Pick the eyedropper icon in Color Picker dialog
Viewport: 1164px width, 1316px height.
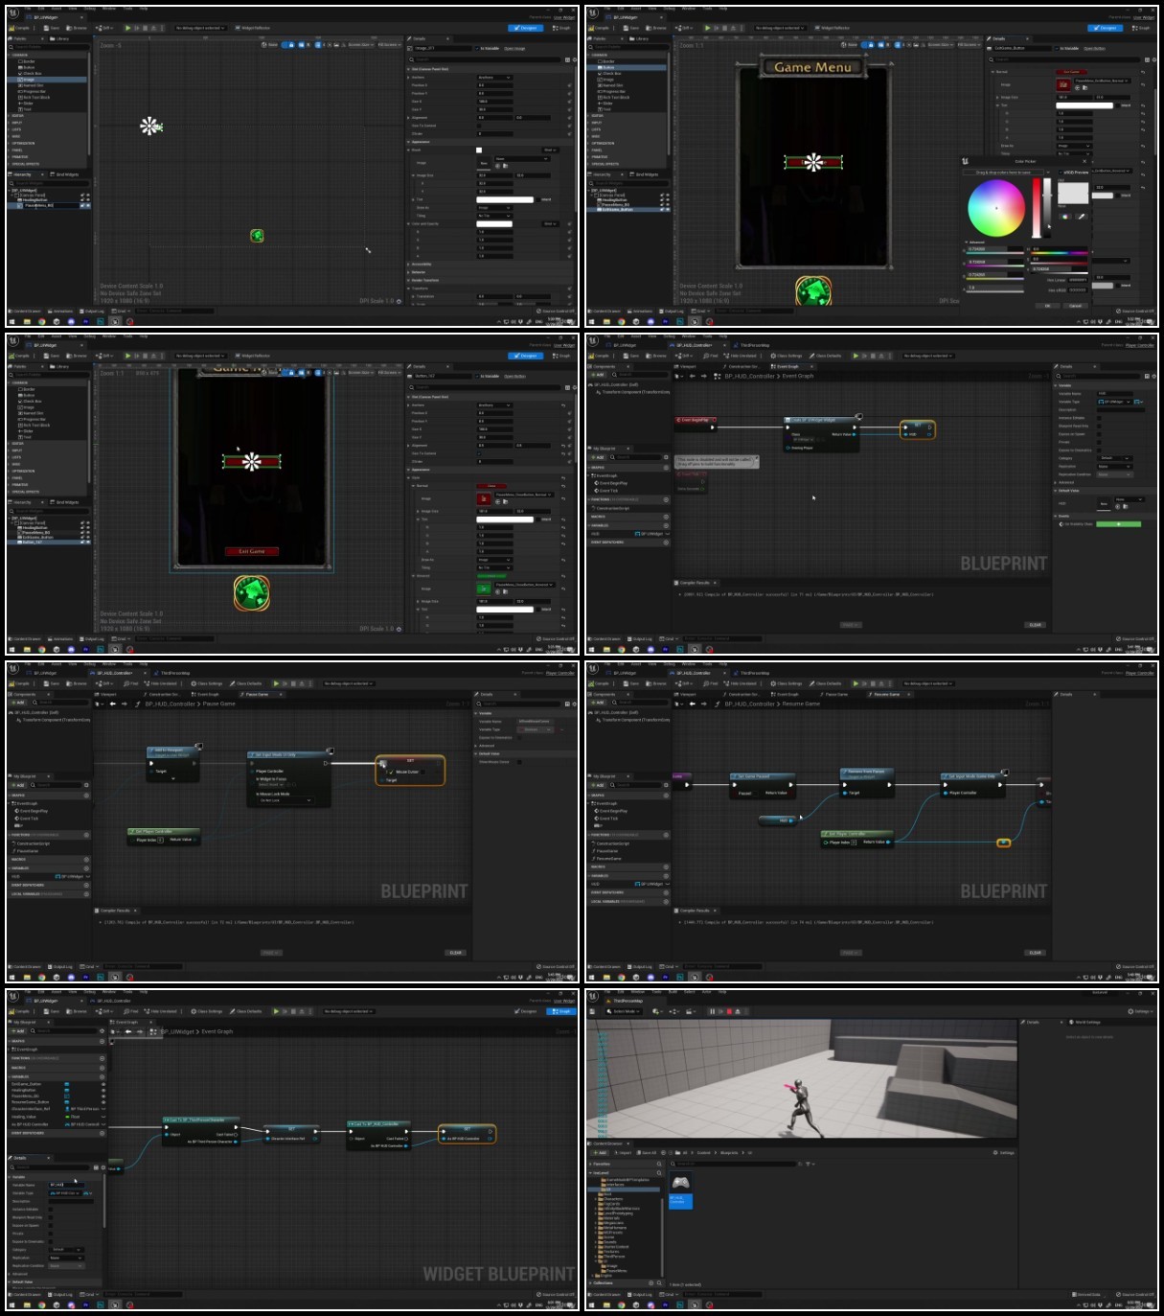[1081, 217]
